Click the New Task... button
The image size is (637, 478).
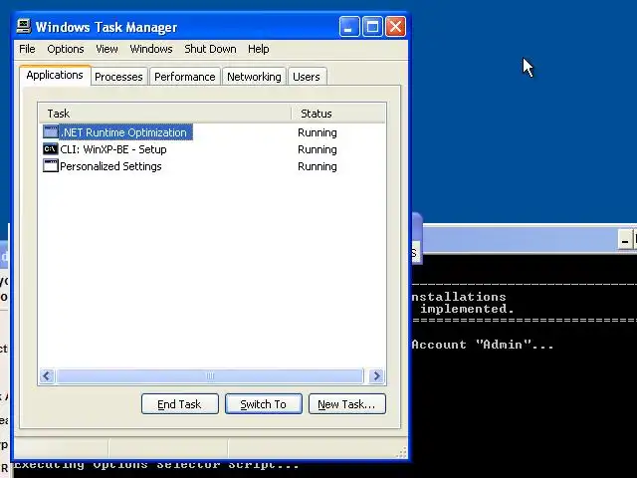coord(347,404)
